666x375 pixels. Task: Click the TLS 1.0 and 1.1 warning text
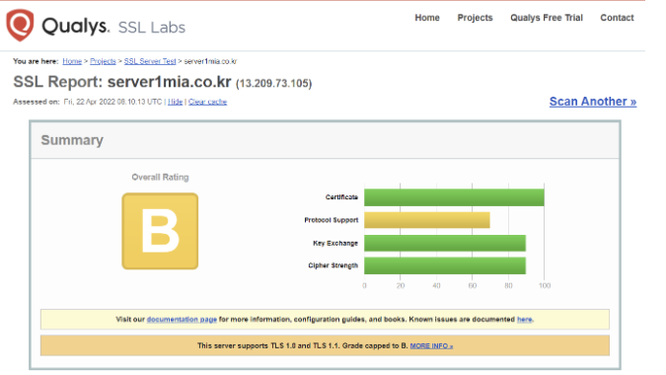point(303,345)
